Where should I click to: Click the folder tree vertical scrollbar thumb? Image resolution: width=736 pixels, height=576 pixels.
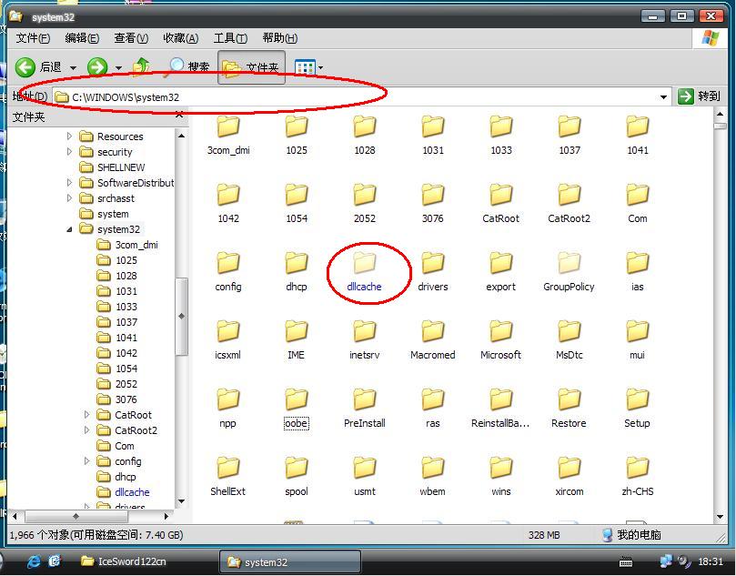pyautogui.click(x=181, y=317)
